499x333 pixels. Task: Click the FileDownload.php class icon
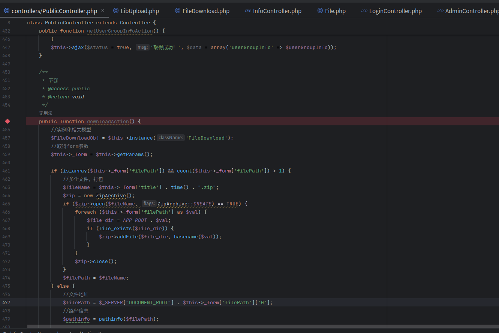[178, 11]
